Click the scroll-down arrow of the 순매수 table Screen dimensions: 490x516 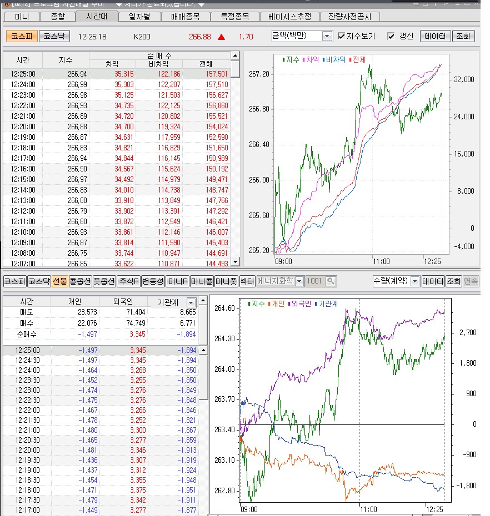click(235, 262)
